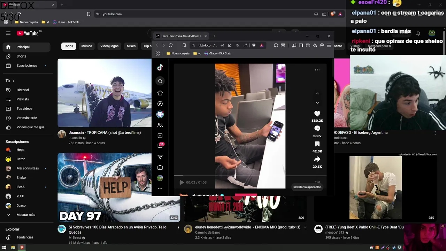Open TikTok activity inbox with 16 badge
This screenshot has width=446, height=251.
(x=161, y=146)
